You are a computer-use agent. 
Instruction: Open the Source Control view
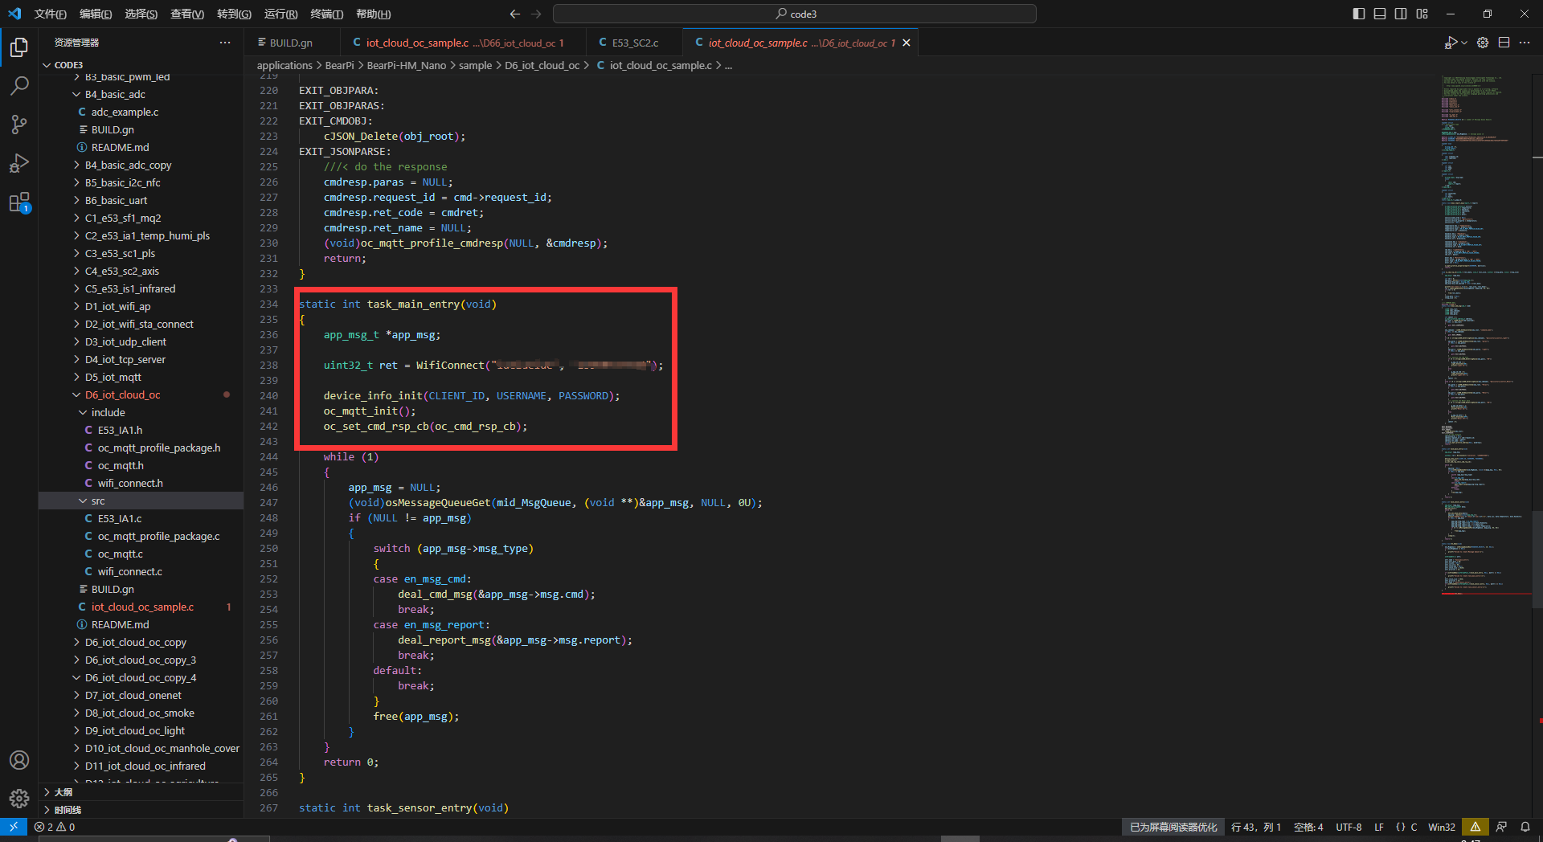(19, 125)
